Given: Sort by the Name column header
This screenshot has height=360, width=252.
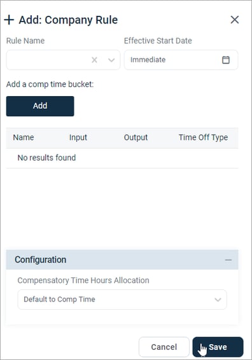Looking at the screenshot, I should [x=24, y=137].
